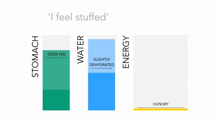Click the underline beneath SLIGHTLY DEHYDRATED

tap(102, 68)
